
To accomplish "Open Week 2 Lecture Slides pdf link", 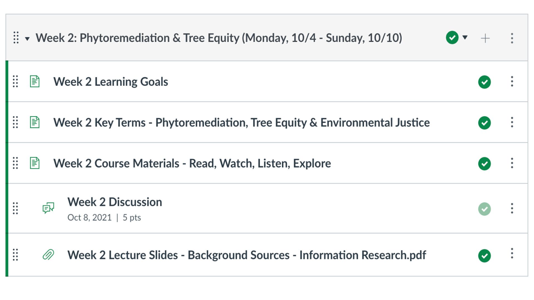I will [246, 255].
